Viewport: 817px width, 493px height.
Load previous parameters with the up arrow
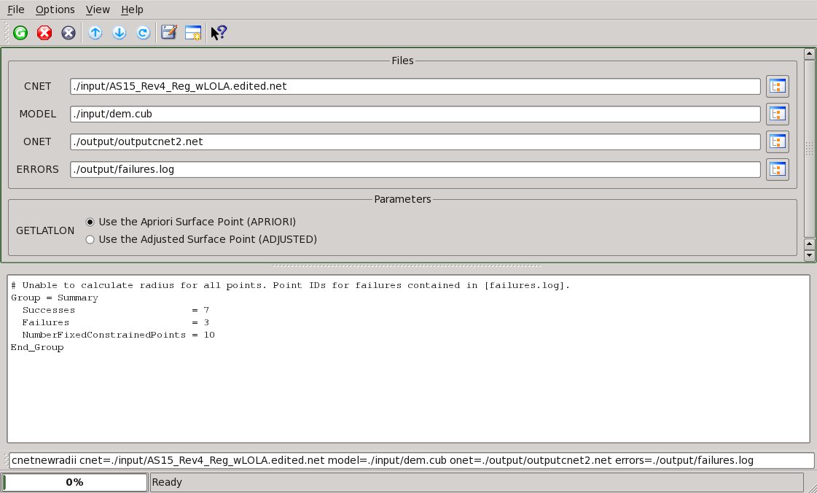(95, 33)
